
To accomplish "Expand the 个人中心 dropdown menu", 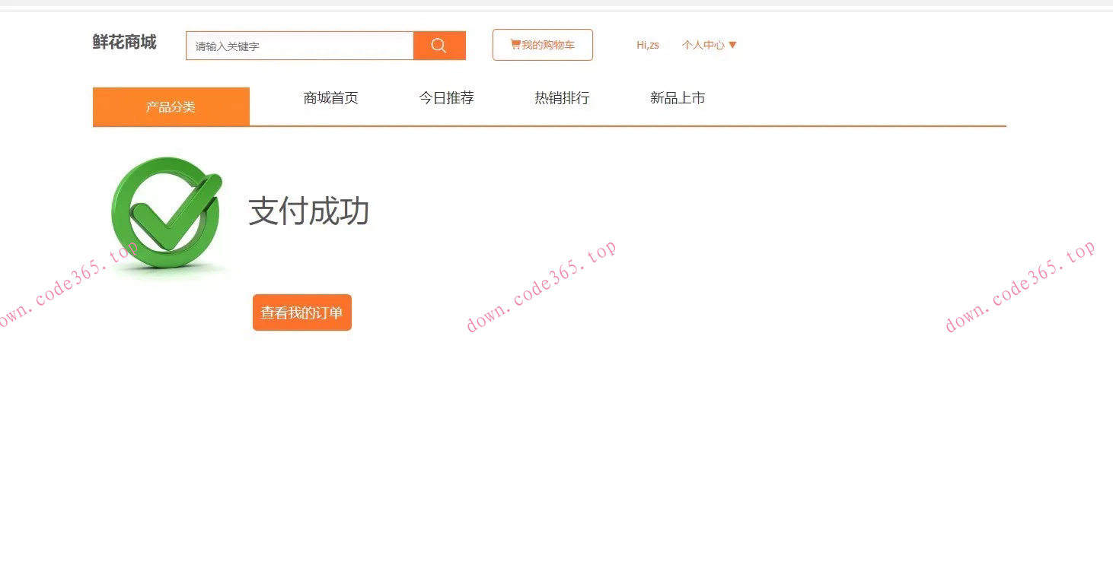I will [707, 45].
